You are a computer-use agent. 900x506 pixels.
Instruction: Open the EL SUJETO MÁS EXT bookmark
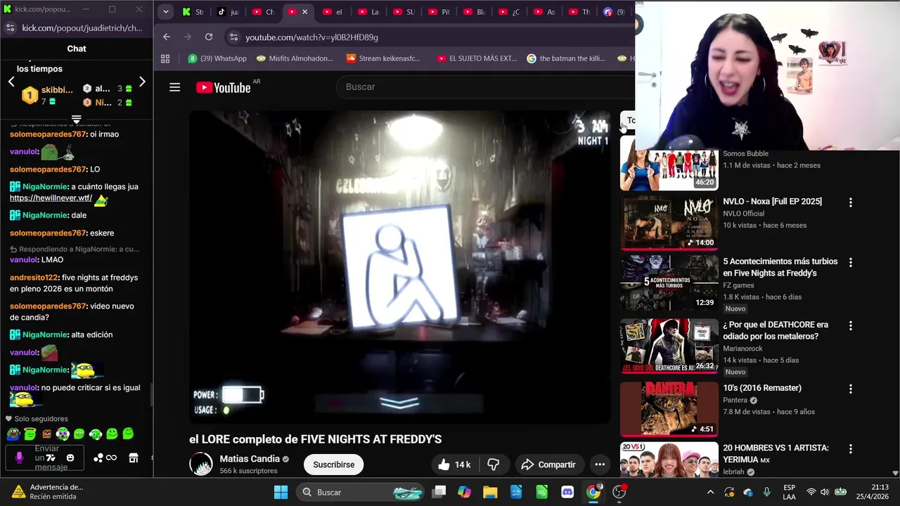pos(477,58)
